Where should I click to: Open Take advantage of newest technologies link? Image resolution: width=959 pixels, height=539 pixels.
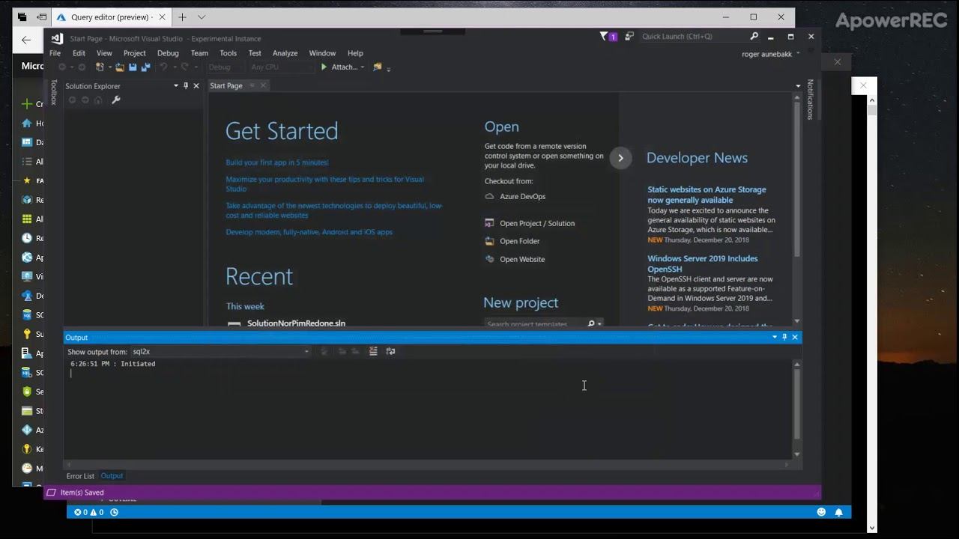[x=334, y=210]
